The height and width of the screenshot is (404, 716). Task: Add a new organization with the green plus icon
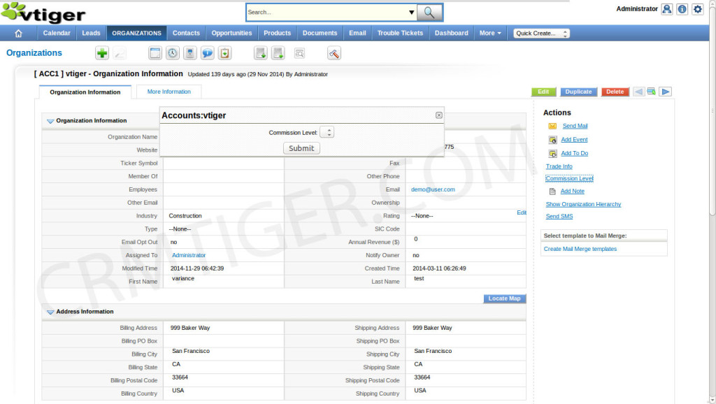[102, 52]
